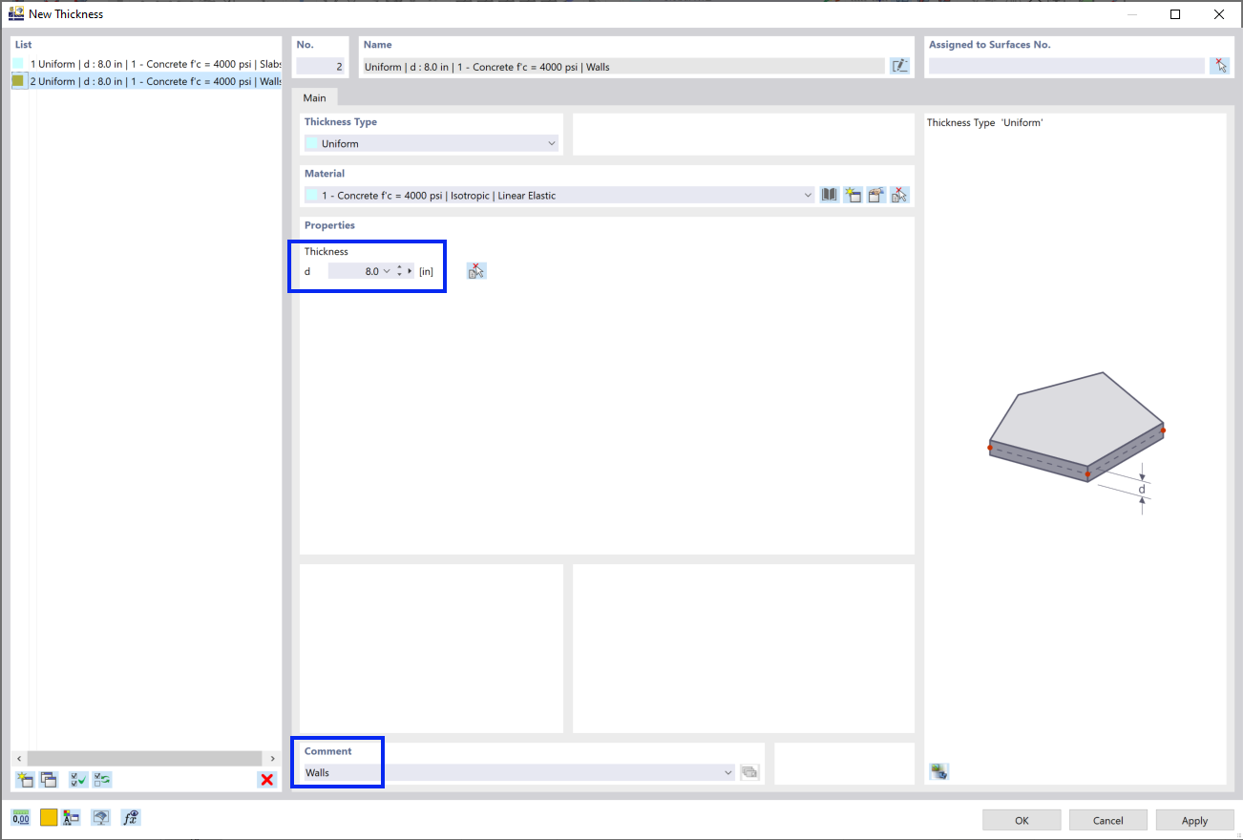Screen dimensions: 1243x840
Task: Expand the Material combo box
Action: (808, 194)
